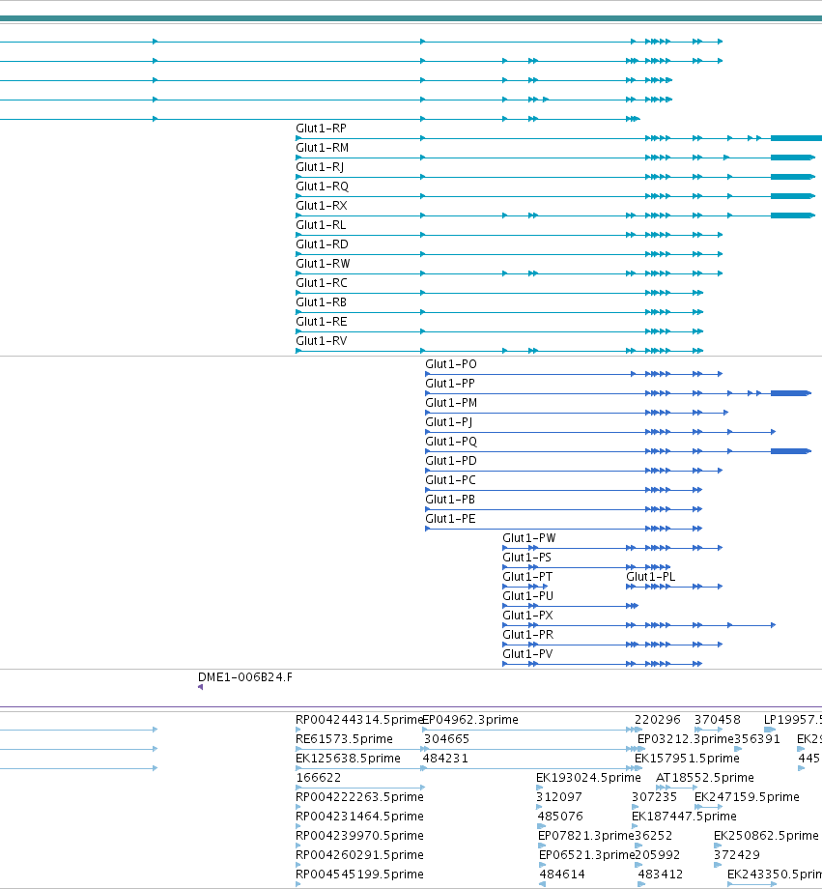
Task: Click the EK187447.5prime EST label
Action: click(684, 816)
